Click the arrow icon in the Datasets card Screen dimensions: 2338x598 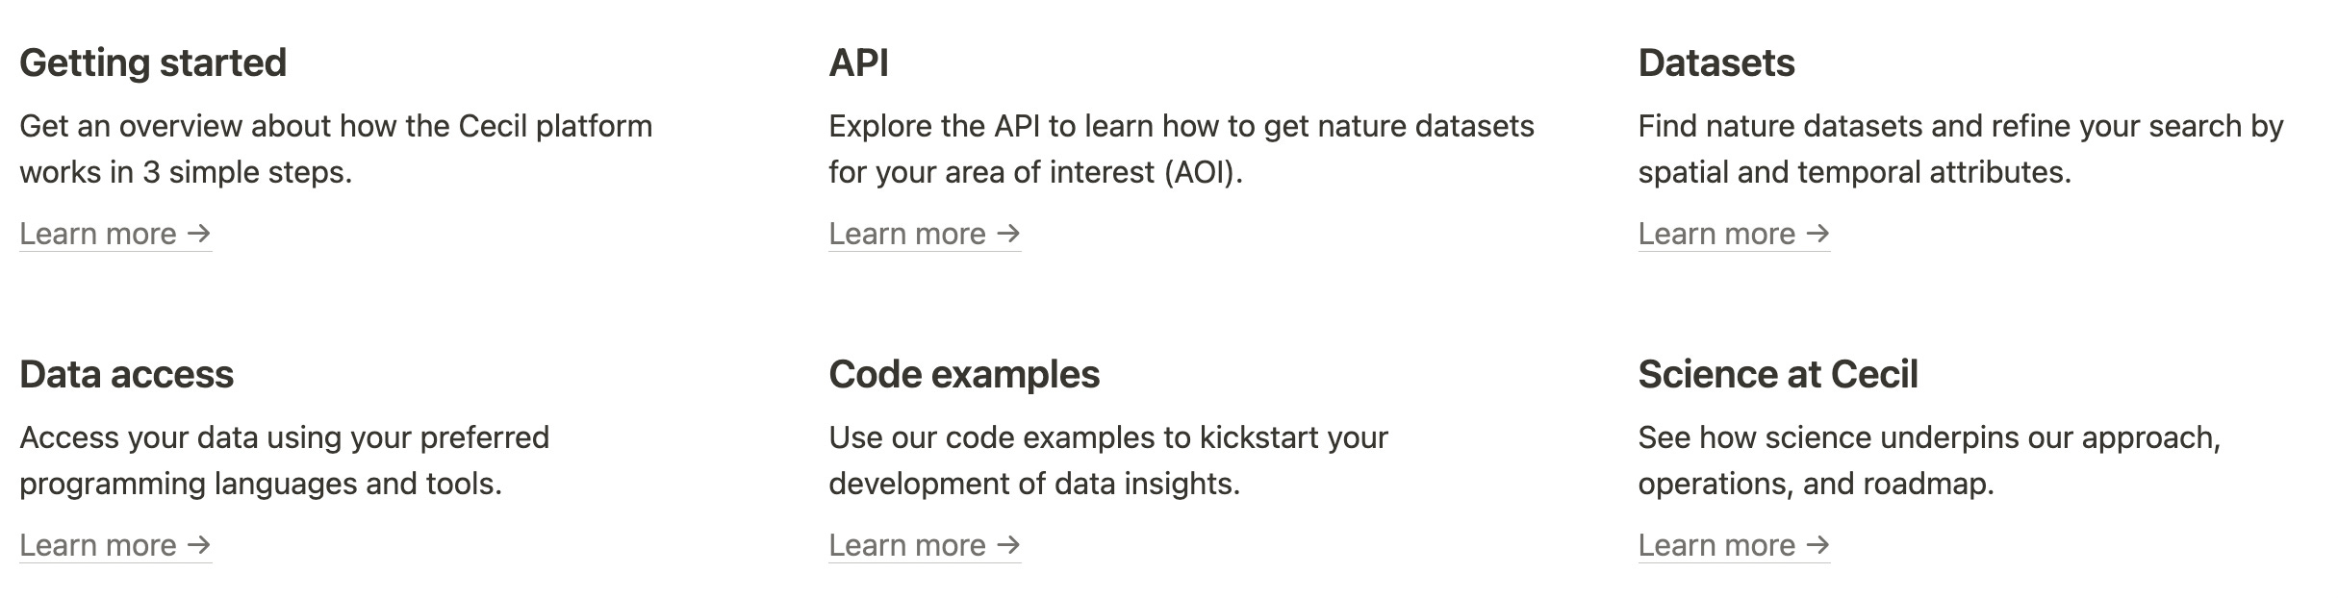pyautogui.click(x=1817, y=234)
